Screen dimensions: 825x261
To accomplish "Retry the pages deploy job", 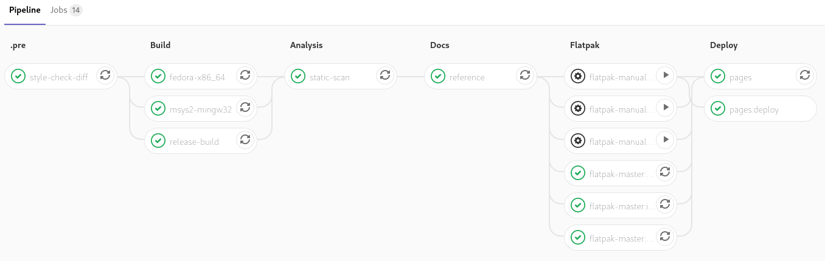I will 805,75.
